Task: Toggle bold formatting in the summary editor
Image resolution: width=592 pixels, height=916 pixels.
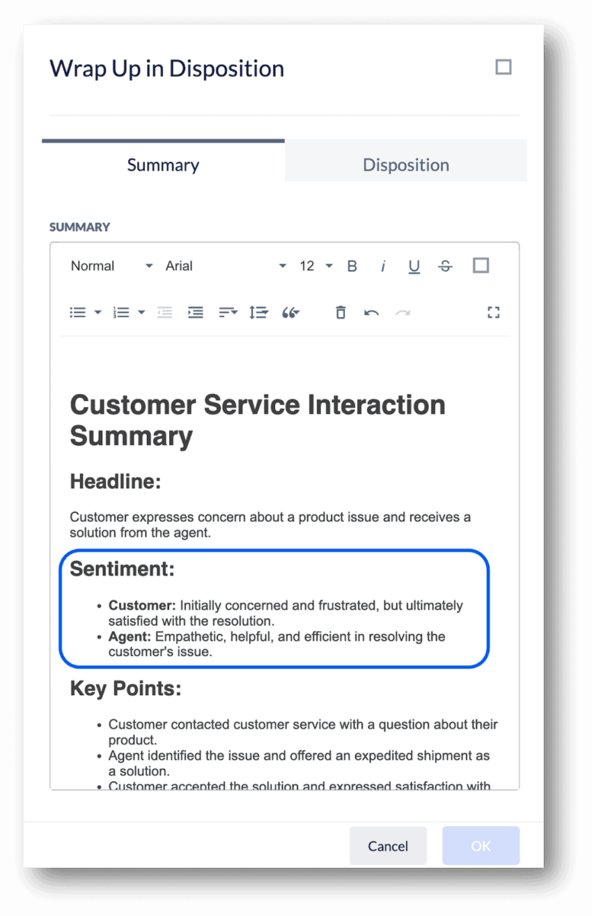Action: (x=352, y=266)
